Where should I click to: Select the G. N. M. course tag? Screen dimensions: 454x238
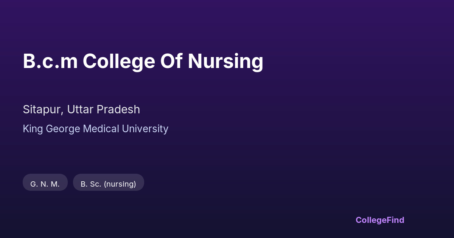pos(45,184)
